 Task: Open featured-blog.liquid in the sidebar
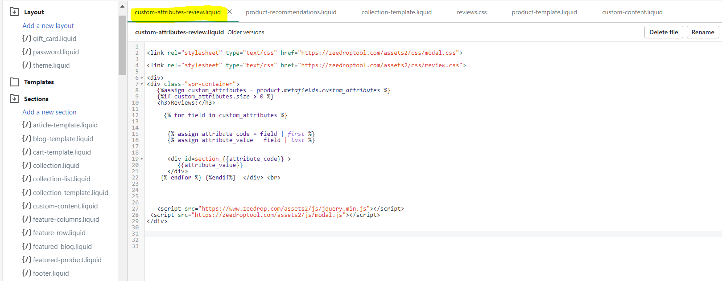click(x=62, y=247)
